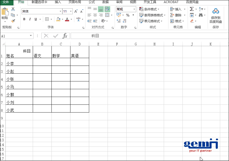Open conditional formatting (条件格式)
The height and width of the screenshot is (161, 229).
(x=149, y=9)
